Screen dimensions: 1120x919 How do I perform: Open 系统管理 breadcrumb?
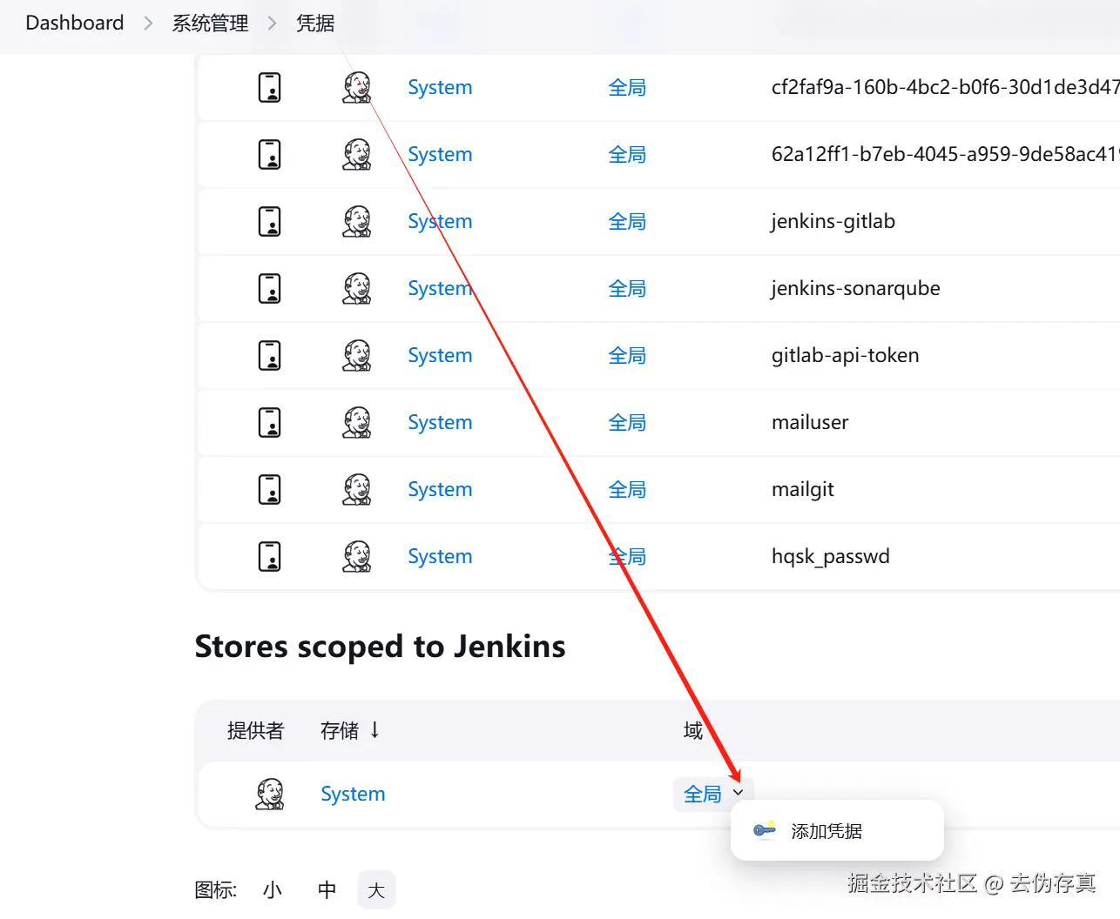(210, 23)
